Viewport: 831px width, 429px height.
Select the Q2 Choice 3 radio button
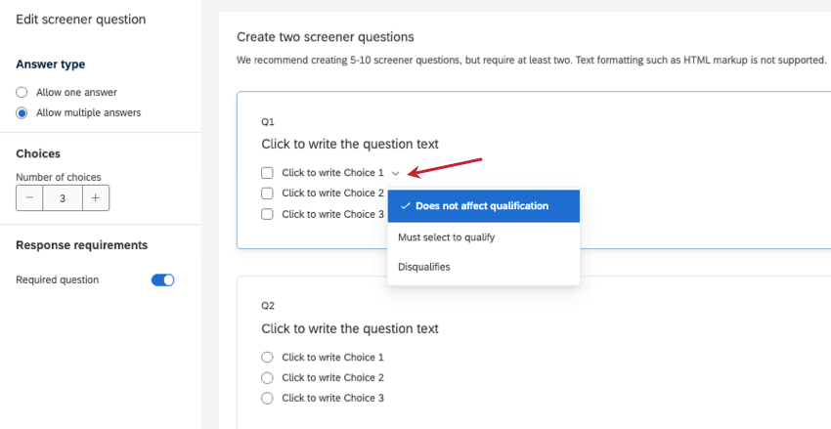tap(267, 398)
